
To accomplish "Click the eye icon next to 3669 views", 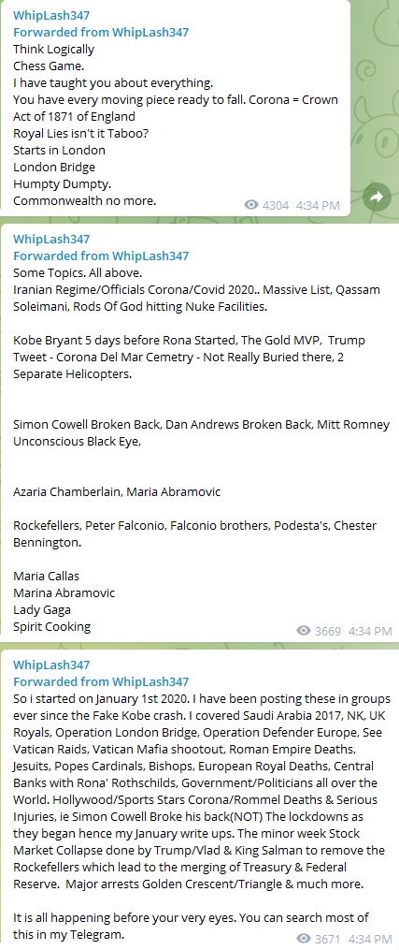I will [x=304, y=631].
